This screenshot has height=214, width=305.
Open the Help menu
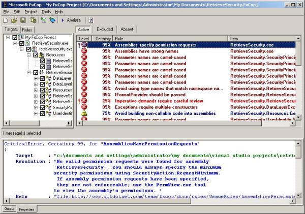[x=59, y=12]
